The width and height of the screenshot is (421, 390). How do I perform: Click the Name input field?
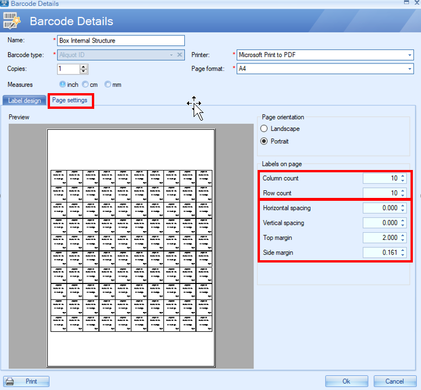click(x=121, y=41)
